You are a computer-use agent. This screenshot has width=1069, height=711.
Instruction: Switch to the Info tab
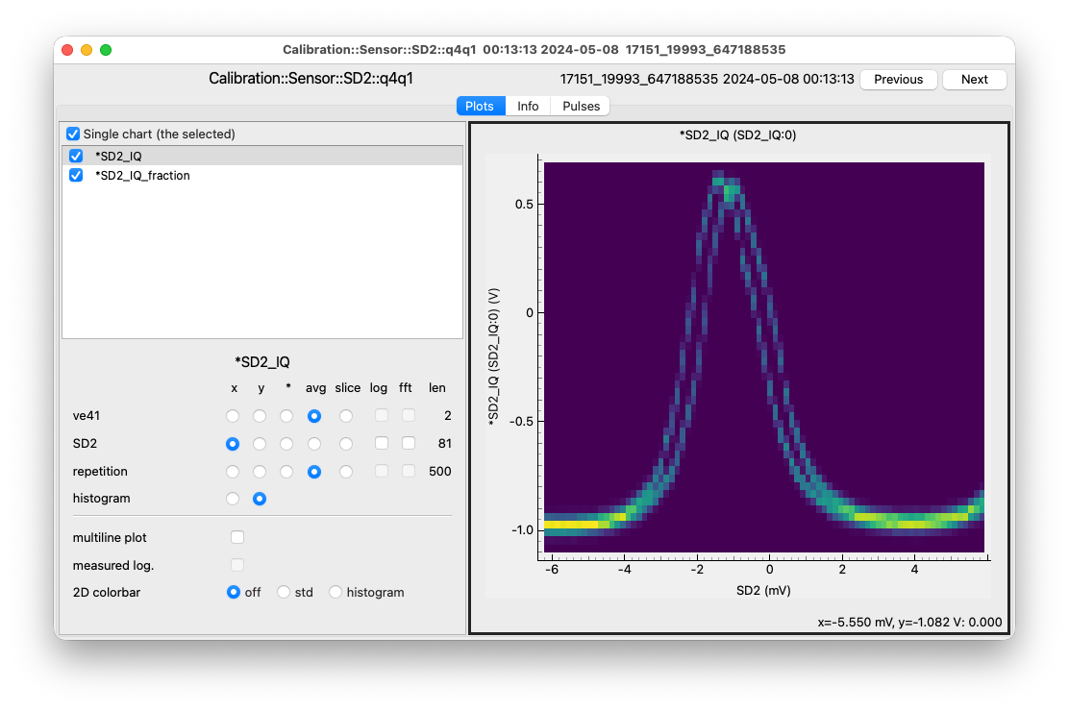point(528,106)
